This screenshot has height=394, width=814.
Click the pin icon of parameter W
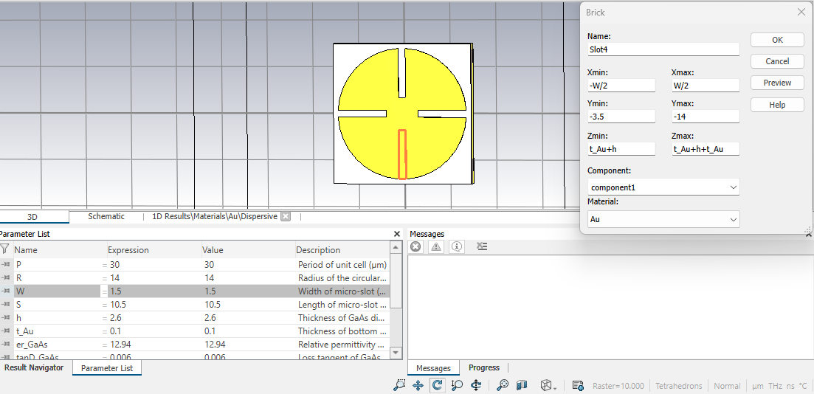[x=6, y=291]
